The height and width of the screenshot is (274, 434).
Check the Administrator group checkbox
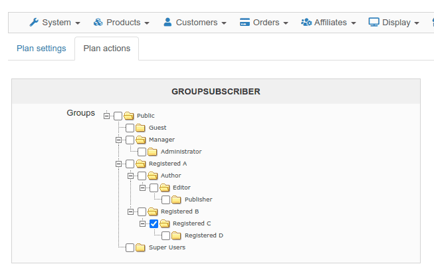pos(142,152)
